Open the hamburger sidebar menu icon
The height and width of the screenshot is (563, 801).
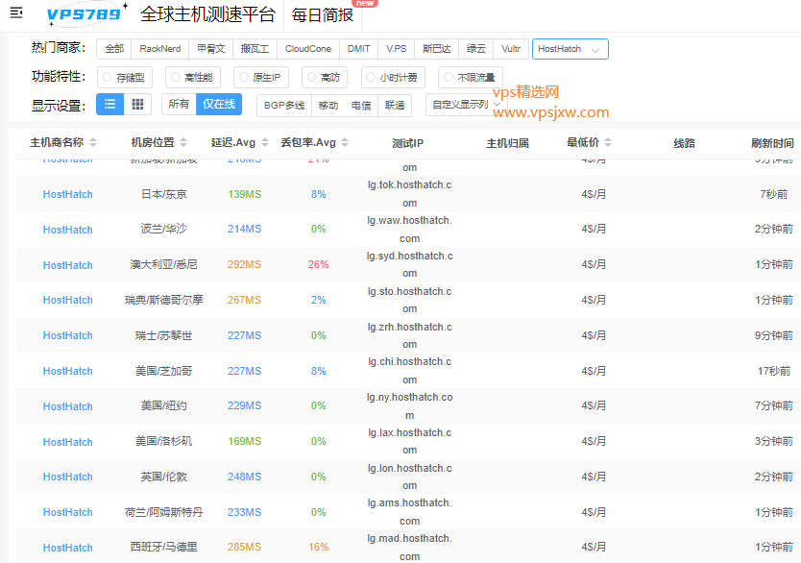16,12
